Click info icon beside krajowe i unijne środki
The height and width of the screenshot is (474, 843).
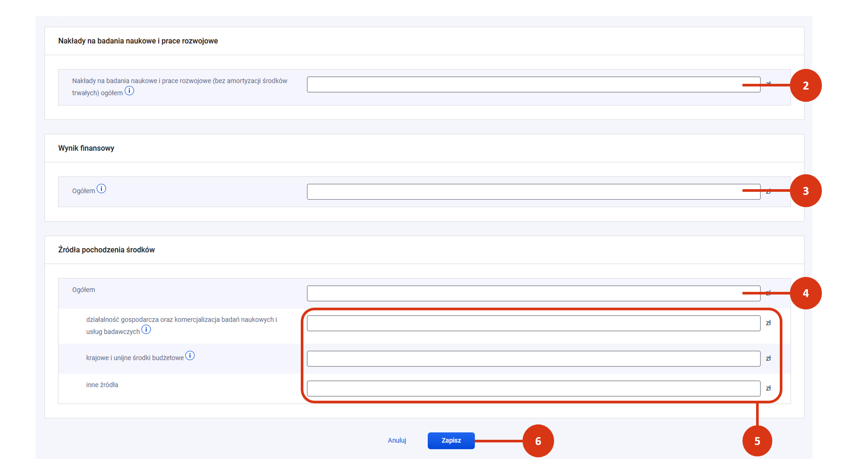[190, 356]
